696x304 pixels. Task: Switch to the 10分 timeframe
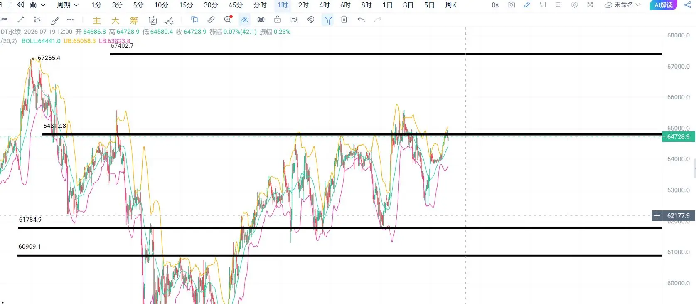pyautogui.click(x=161, y=5)
